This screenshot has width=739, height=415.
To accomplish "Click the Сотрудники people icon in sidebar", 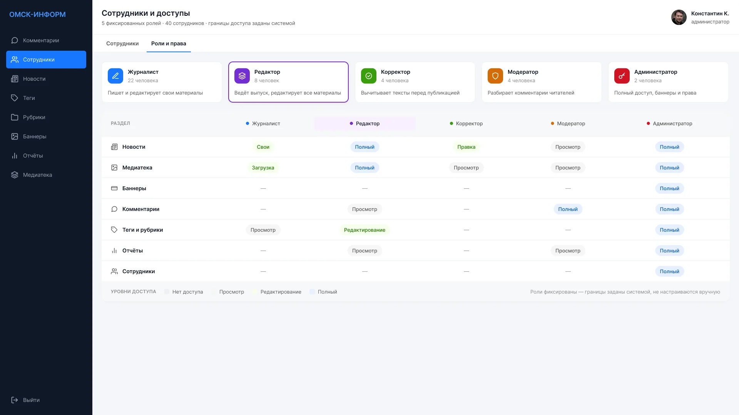I will [x=15, y=60].
